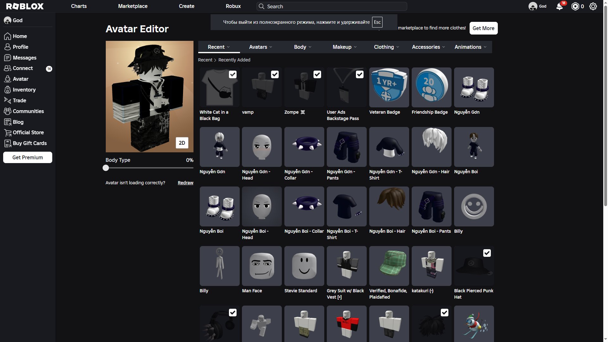Screen dimensions: 608x342
Task: Click the Redraw link
Action: coord(186,183)
